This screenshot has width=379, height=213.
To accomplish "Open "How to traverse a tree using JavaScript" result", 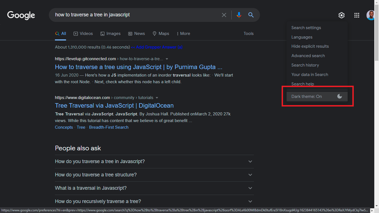I will (x=139, y=67).
